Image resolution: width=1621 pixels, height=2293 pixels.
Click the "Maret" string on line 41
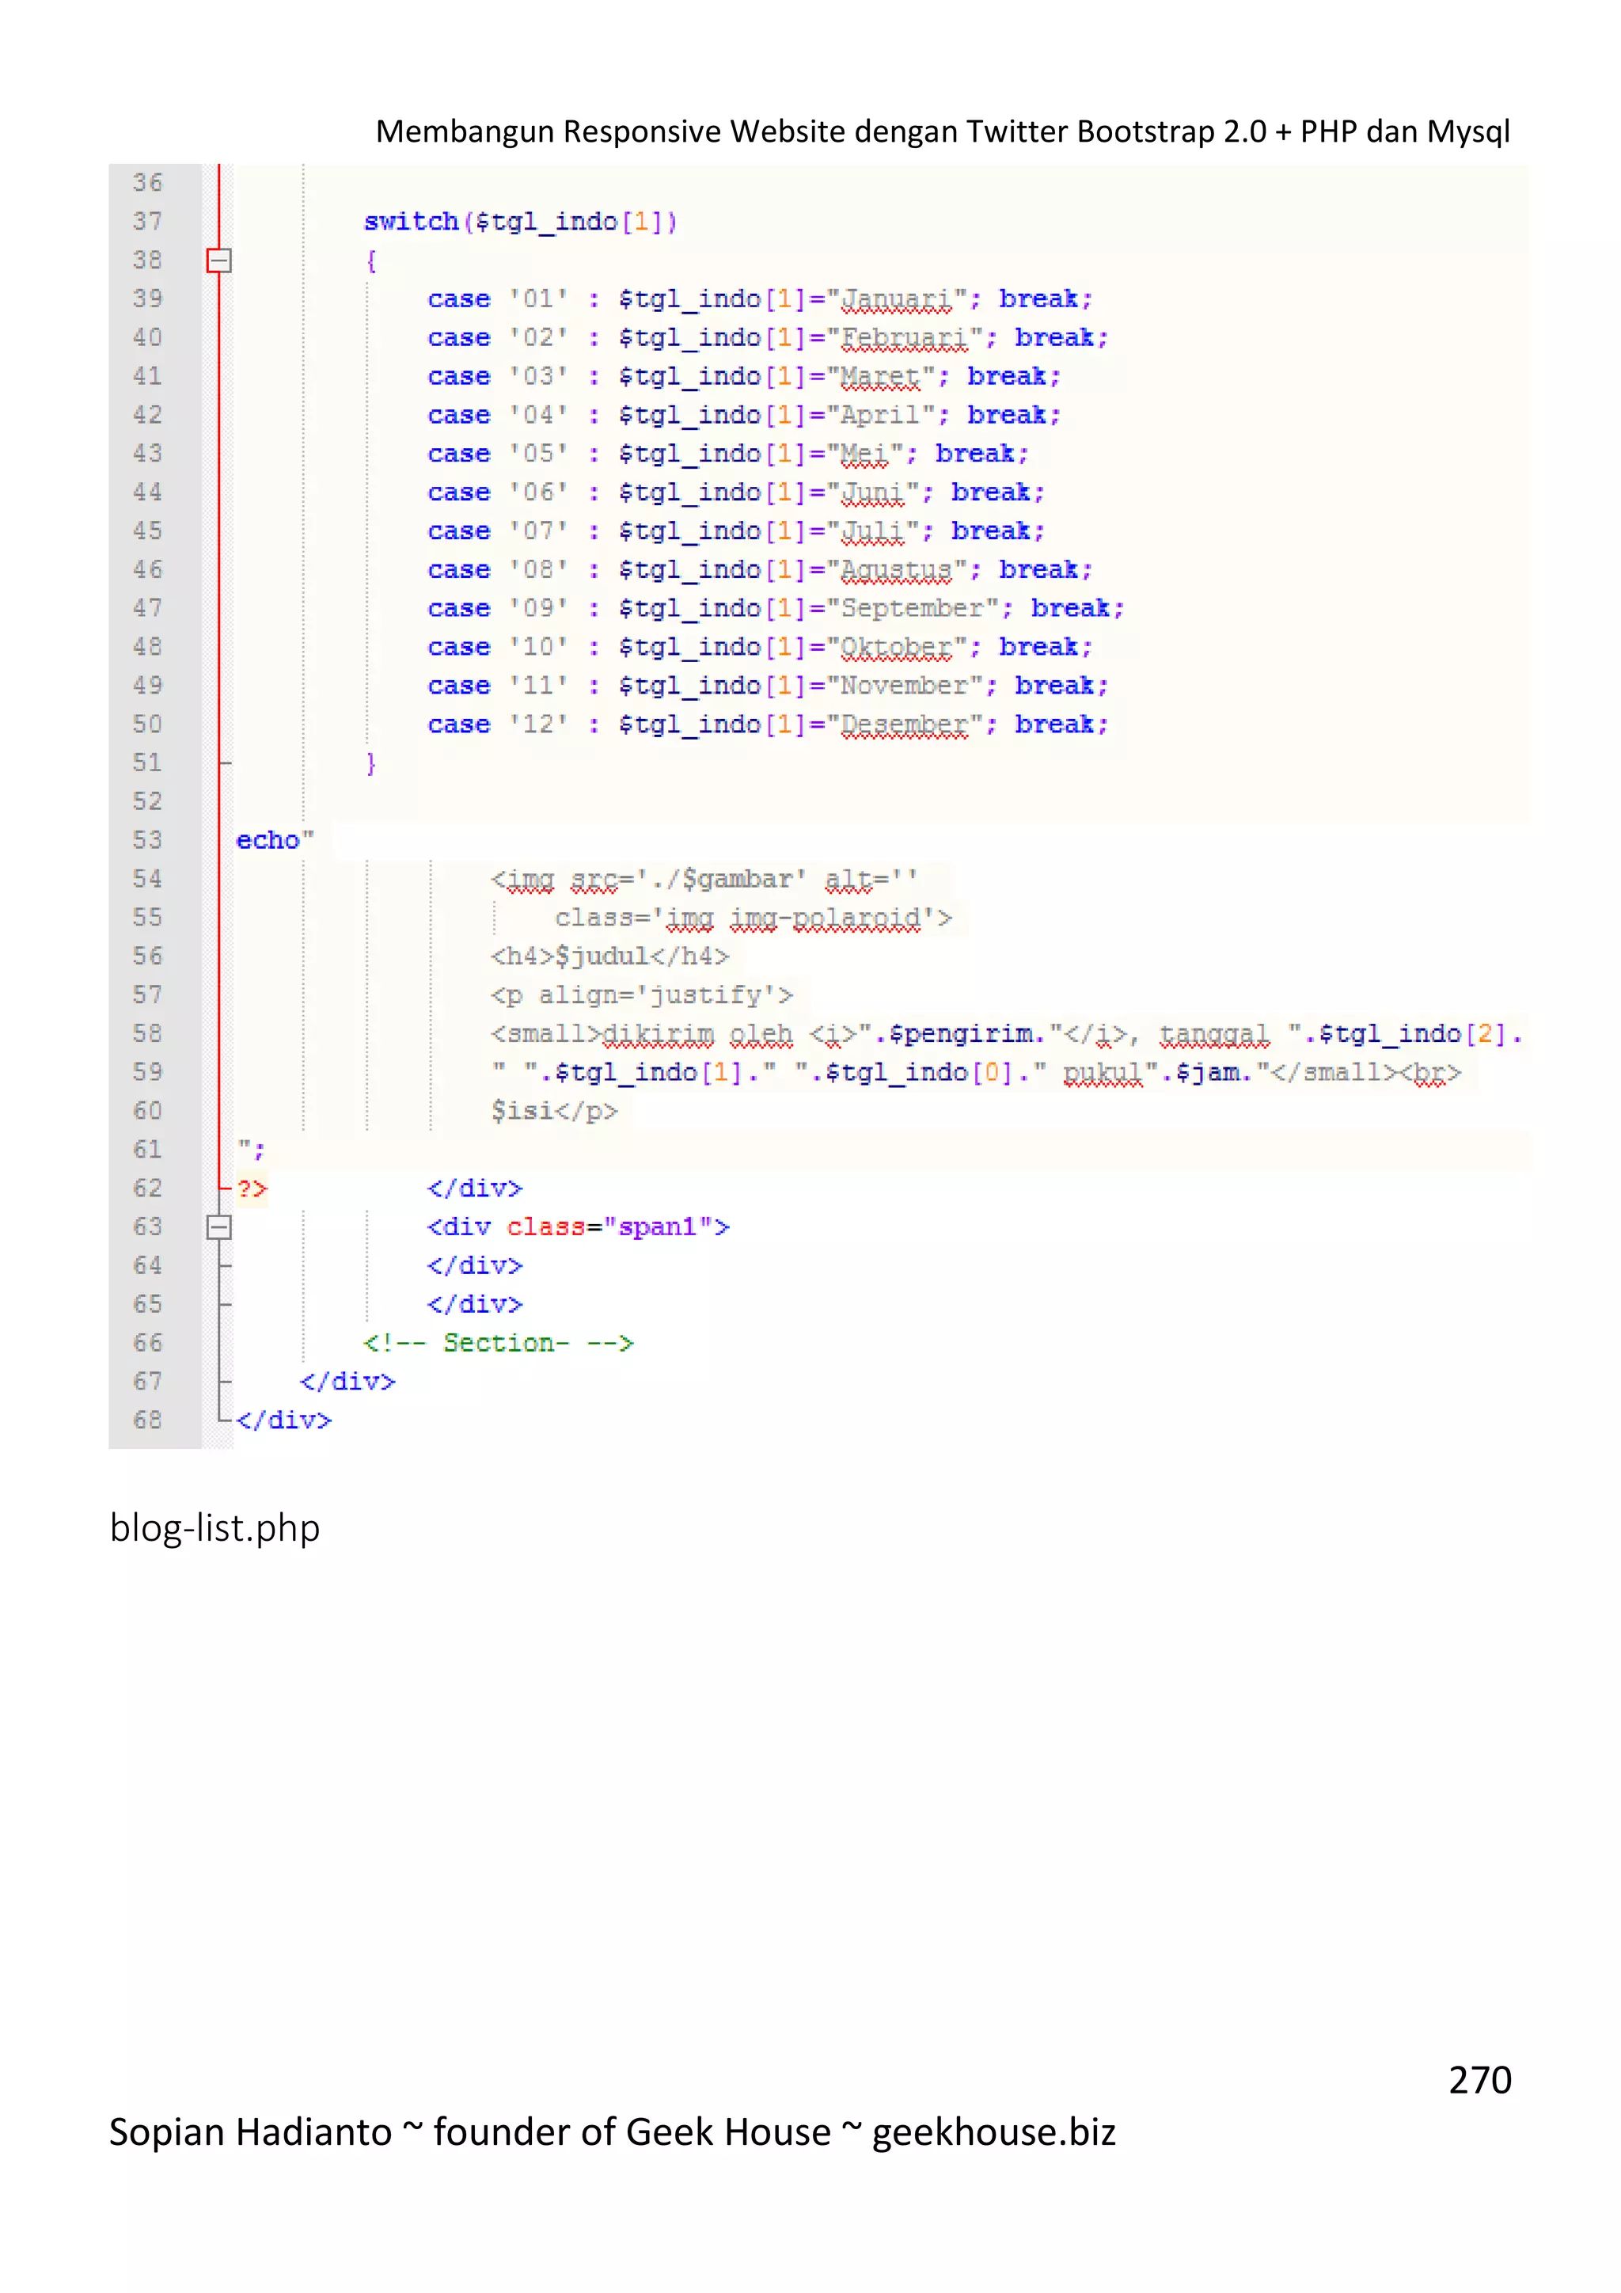[880, 377]
